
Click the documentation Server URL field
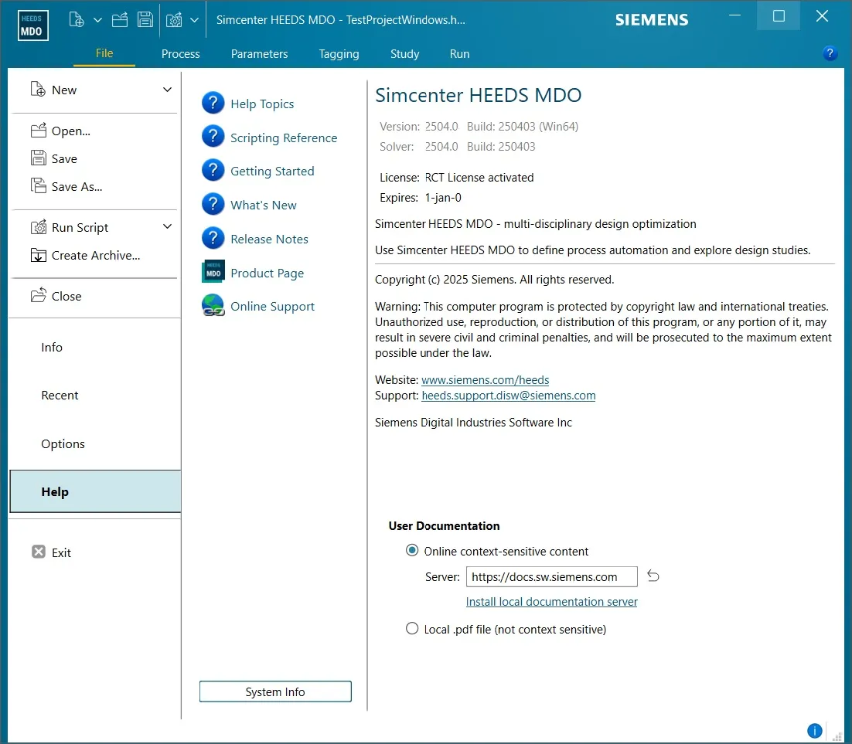[551, 577]
